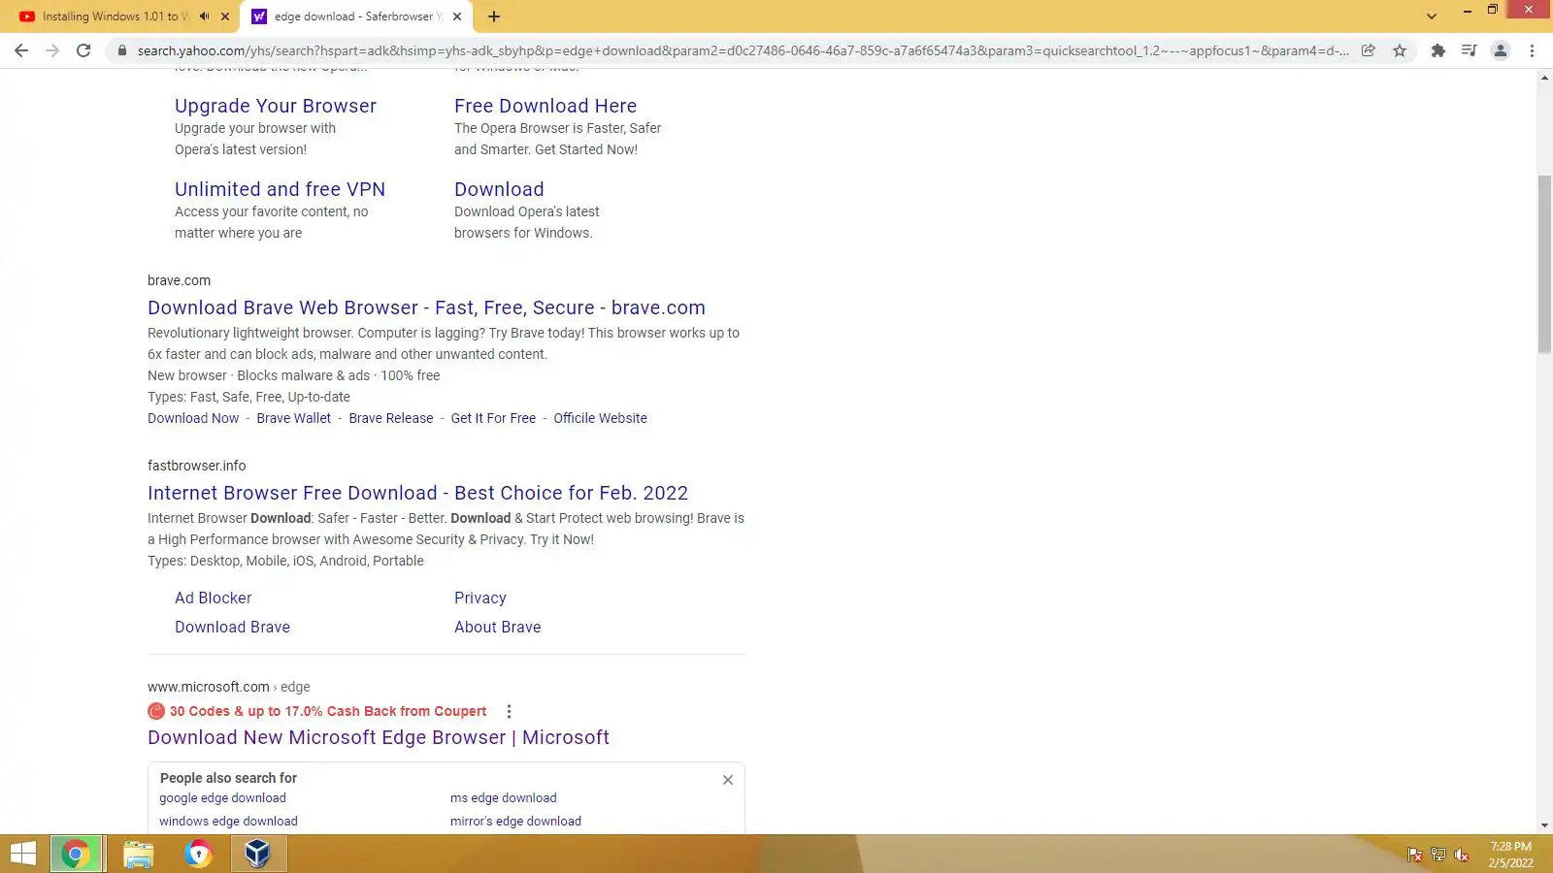Launch the second Chrome taskbar shortcut

coord(199,854)
